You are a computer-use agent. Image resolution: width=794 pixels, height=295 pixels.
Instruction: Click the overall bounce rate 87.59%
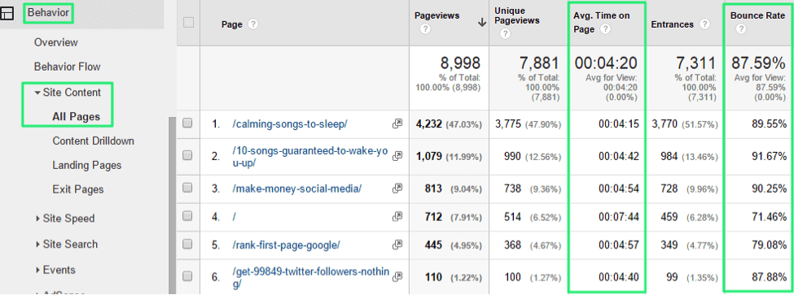coord(758,63)
